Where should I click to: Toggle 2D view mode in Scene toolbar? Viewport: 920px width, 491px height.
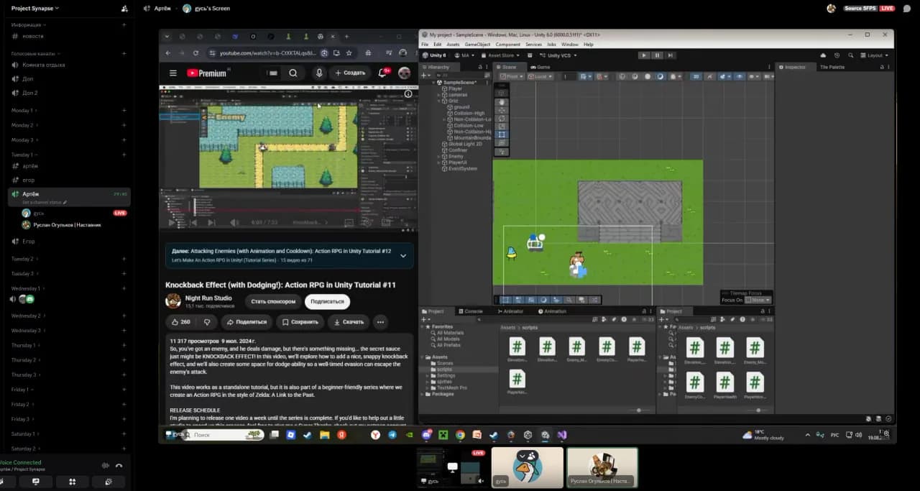[696, 76]
